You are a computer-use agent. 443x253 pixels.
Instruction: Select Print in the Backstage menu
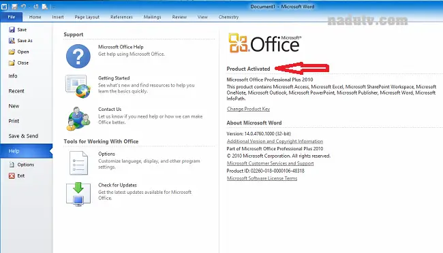click(x=26, y=121)
